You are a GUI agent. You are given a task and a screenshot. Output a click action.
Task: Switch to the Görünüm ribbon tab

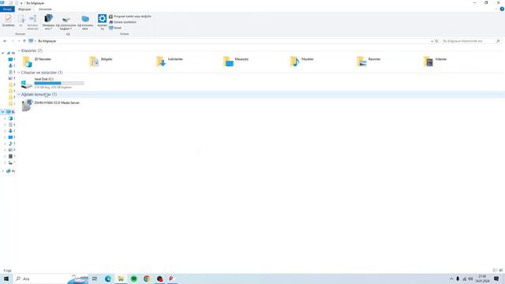pyautogui.click(x=45, y=9)
